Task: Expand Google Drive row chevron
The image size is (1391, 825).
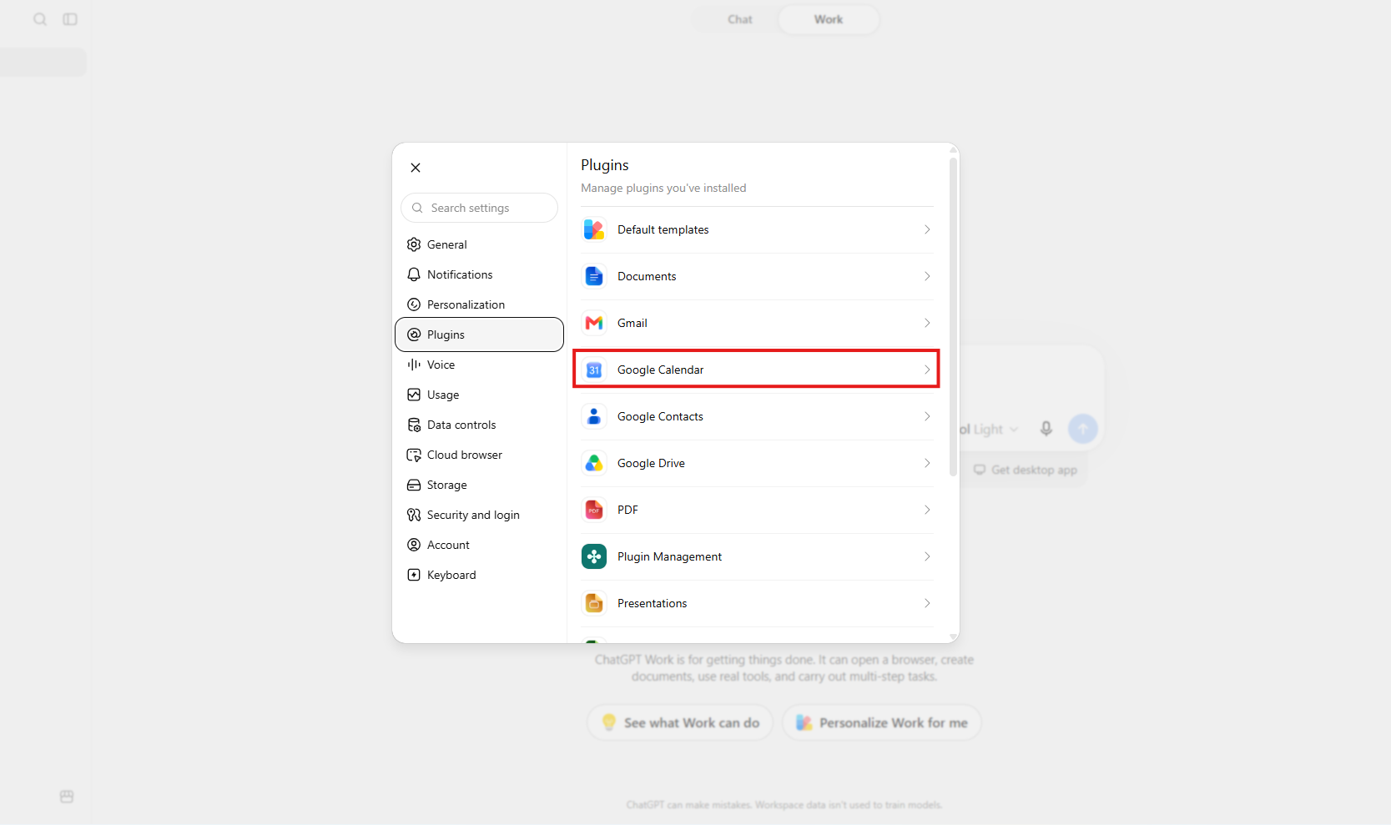Action: (927, 463)
